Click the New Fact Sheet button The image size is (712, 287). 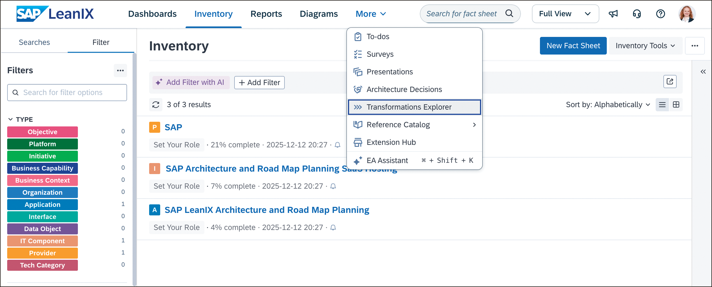pyautogui.click(x=573, y=46)
